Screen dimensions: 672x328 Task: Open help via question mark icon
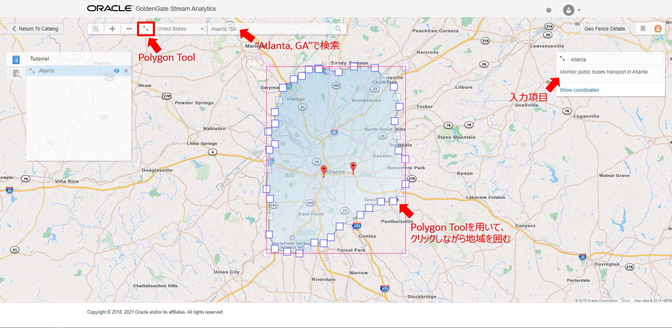(x=549, y=10)
